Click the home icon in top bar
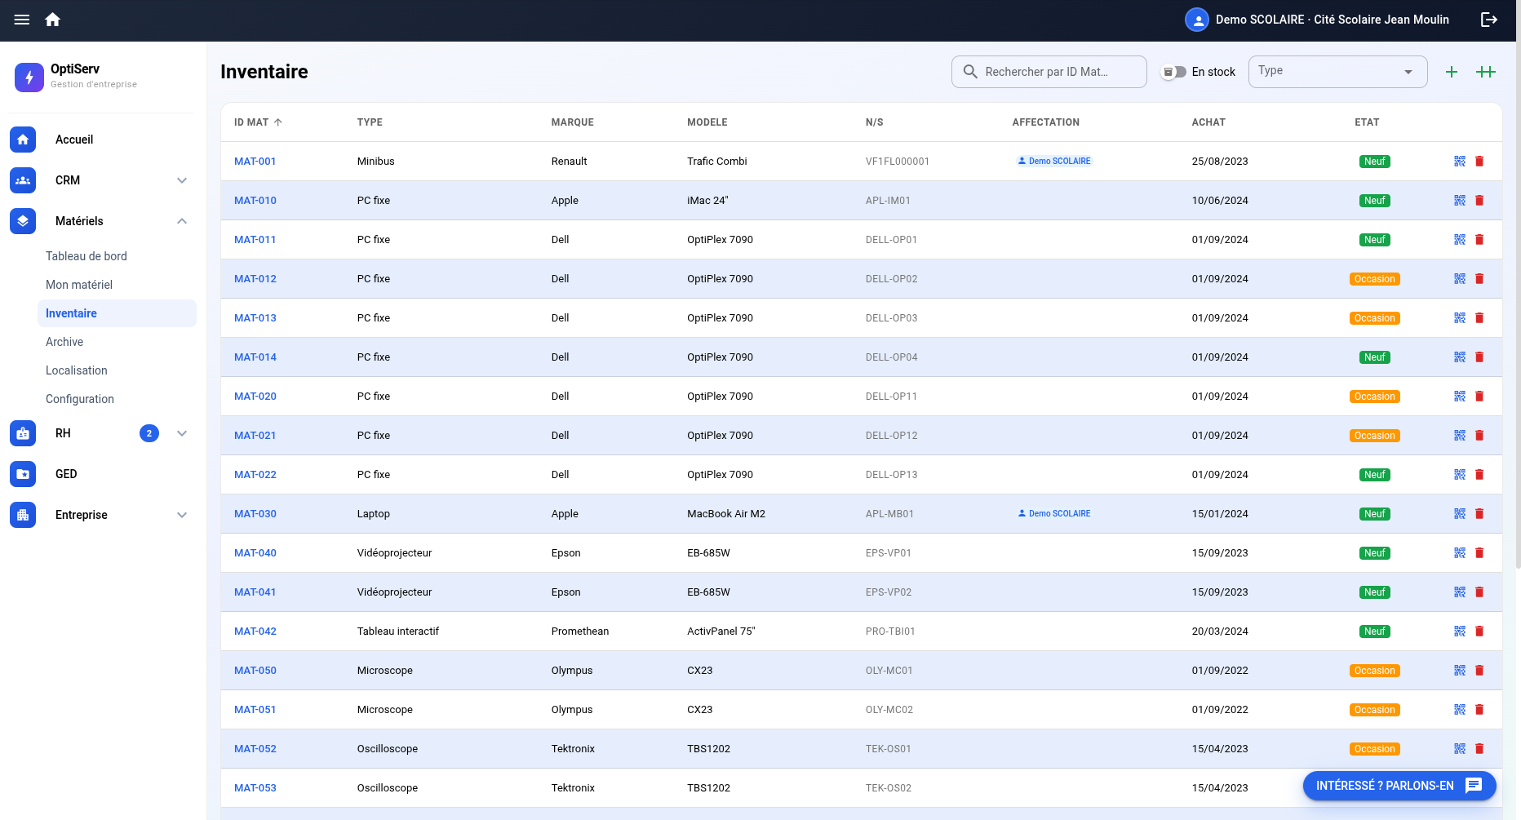This screenshot has height=820, width=1521. [x=53, y=20]
